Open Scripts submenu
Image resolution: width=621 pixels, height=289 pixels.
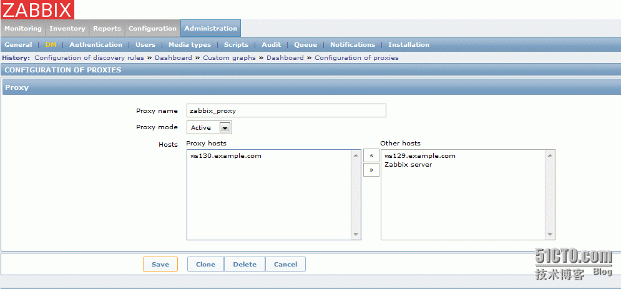point(236,45)
